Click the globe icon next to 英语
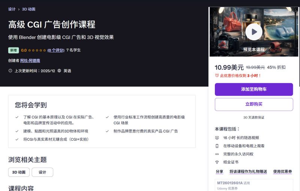This screenshot has height=191, width=300. [x=59, y=71]
